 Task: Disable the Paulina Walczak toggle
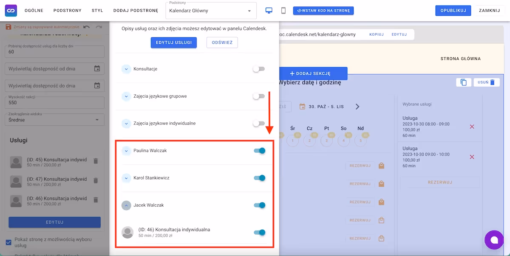tap(259, 151)
